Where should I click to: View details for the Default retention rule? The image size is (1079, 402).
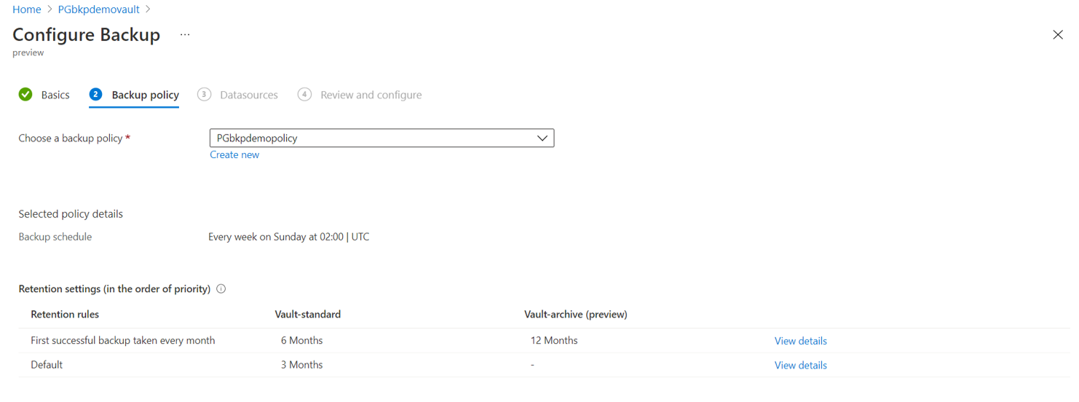tap(800, 366)
